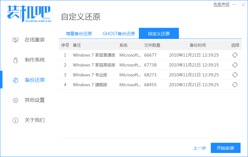The height and width of the screenshot is (157, 248).
Task: Minimize the 装机吧 window
Action: coord(234,5)
